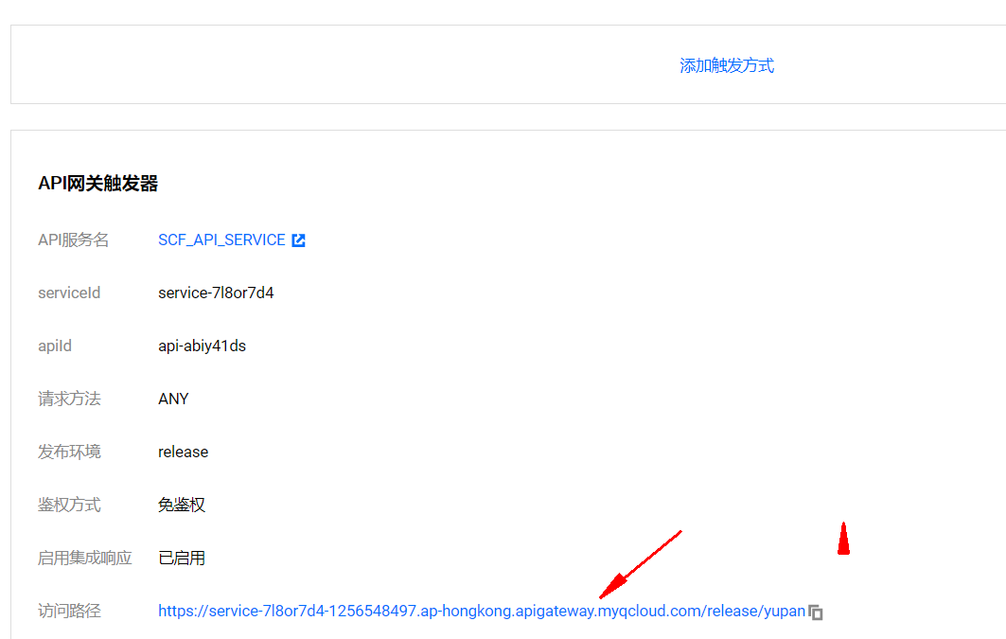This screenshot has width=1006, height=639.
Task: Click the 请求方法 label
Action: (x=69, y=399)
